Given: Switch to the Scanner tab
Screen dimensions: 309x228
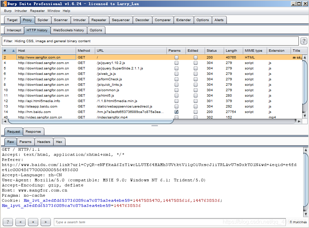Looking at the screenshot, I should pyautogui.click(x=61, y=20).
